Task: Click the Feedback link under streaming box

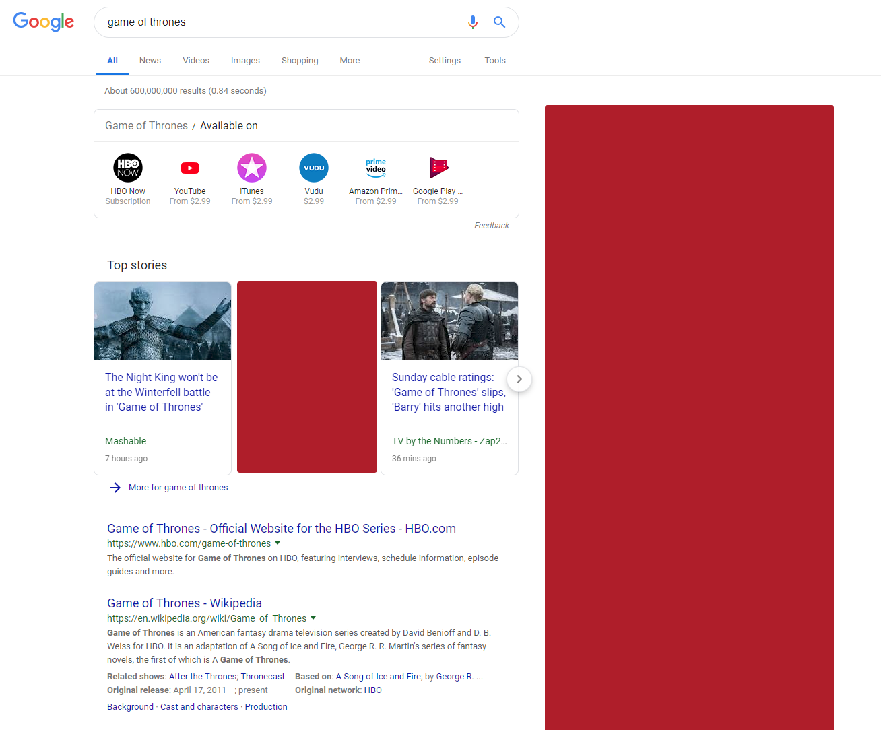Action: click(492, 226)
